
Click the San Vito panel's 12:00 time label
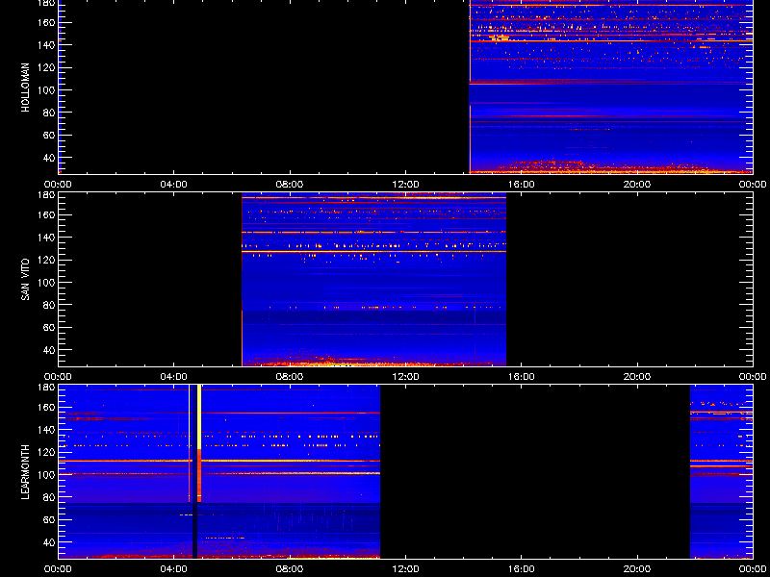[x=405, y=377]
